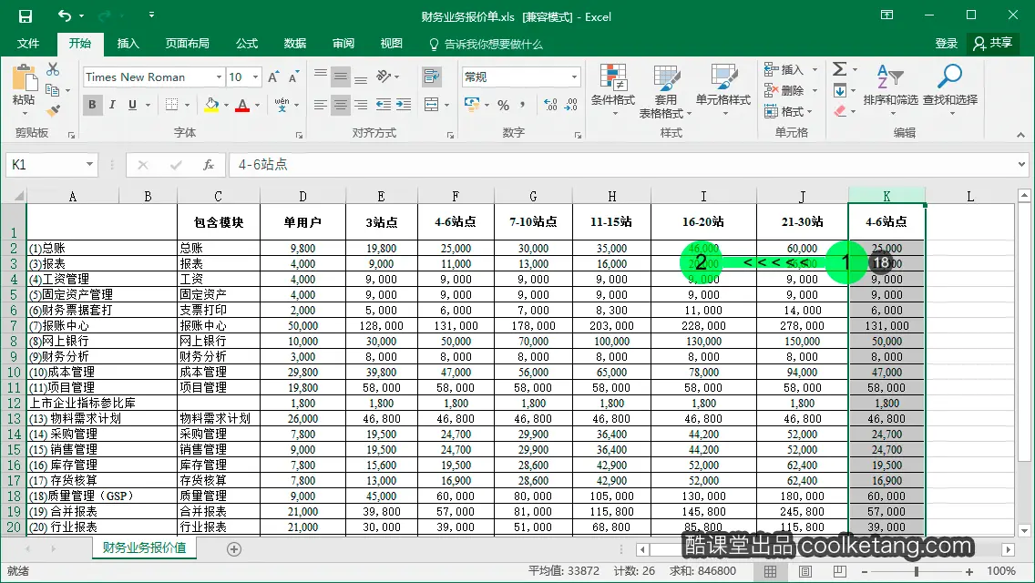Apply comma style number format
Viewport: 1035px width, 583px height.
pyautogui.click(x=523, y=105)
